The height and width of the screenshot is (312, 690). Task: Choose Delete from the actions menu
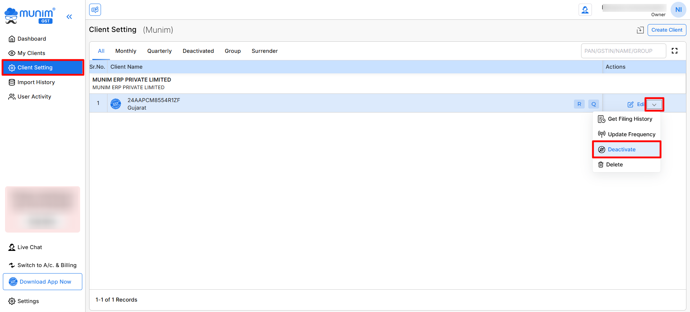pyautogui.click(x=614, y=165)
